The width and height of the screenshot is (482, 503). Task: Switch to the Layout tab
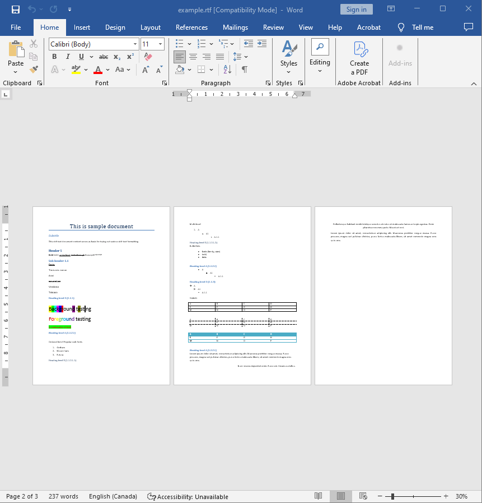tap(150, 27)
